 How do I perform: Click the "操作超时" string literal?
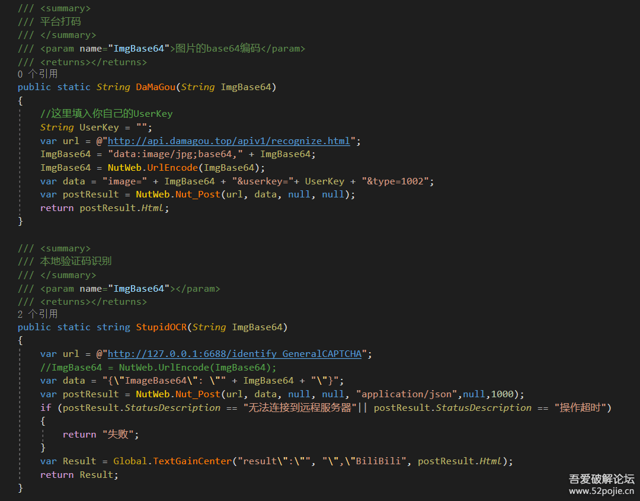pyautogui.click(x=580, y=407)
